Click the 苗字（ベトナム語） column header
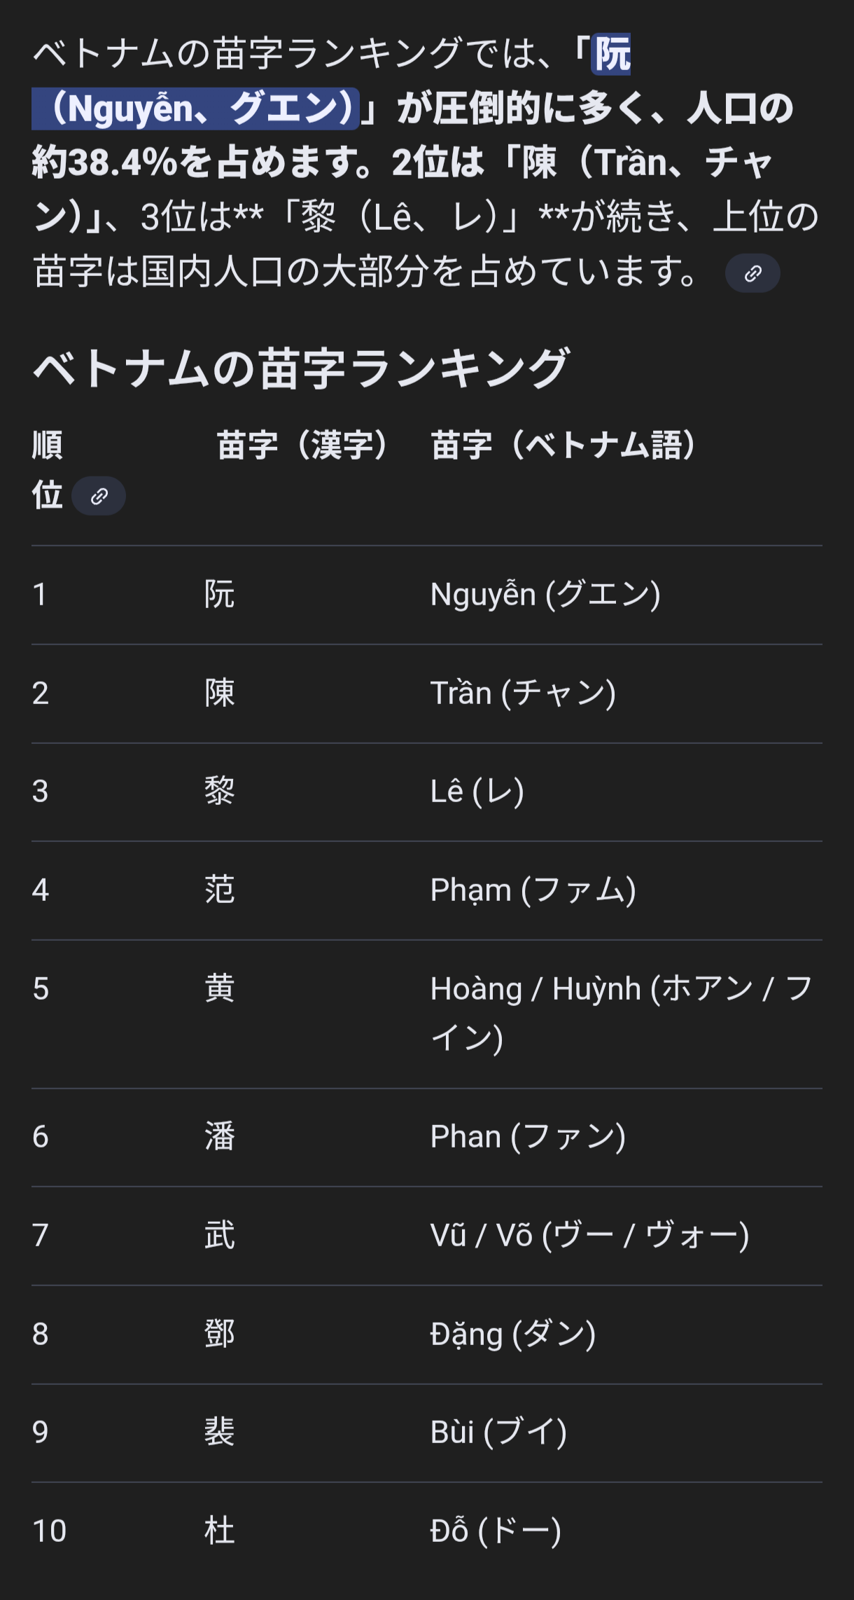This screenshot has height=1600, width=854. pyautogui.click(x=563, y=446)
